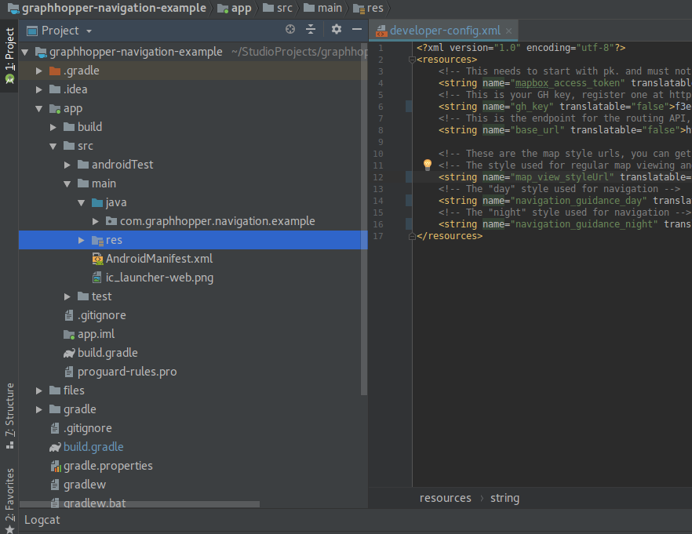Collapse the java folder
Viewport: 692px width, 534px height.
click(82, 202)
